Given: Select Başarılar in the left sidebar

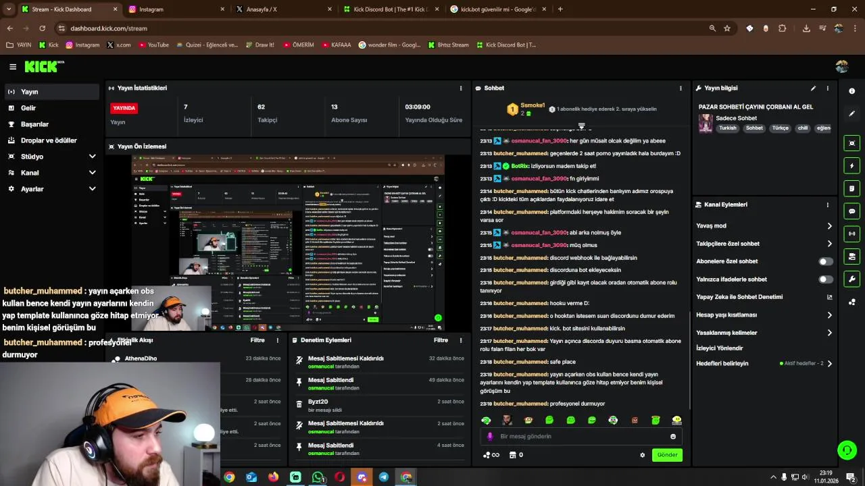Looking at the screenshot, I should (51, 124).
